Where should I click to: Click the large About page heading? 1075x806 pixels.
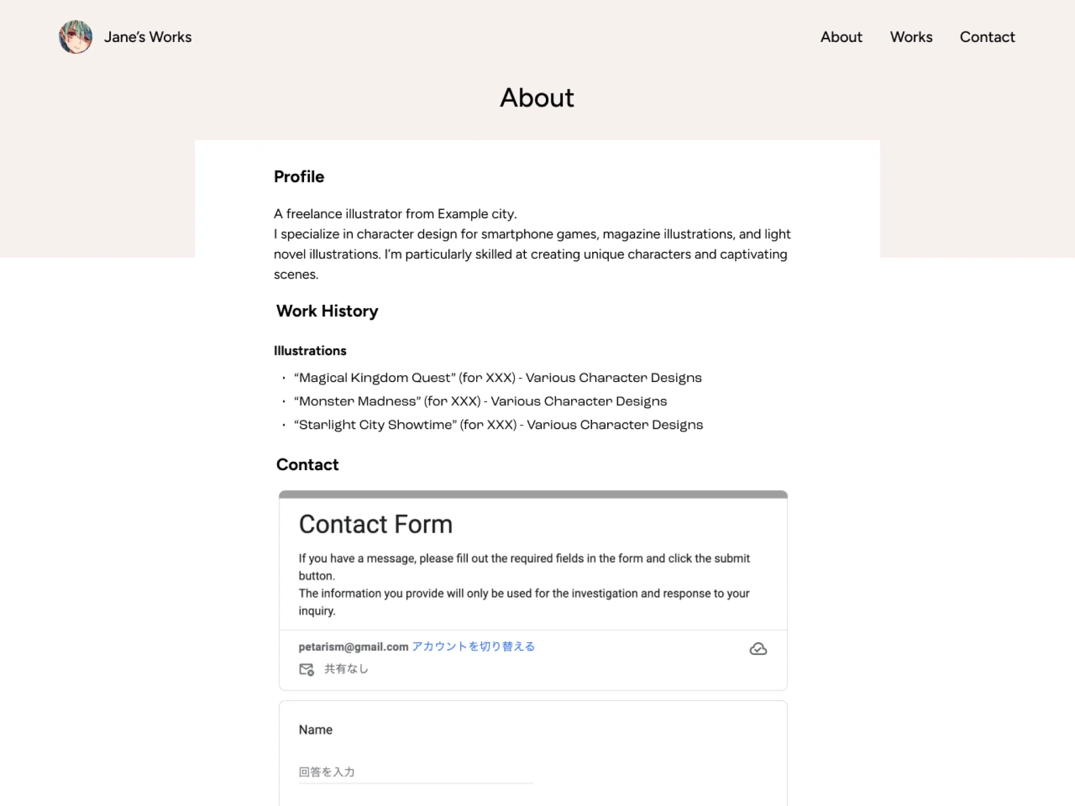(x=537, y=98)
